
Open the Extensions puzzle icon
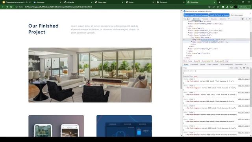tap(223, 7)
